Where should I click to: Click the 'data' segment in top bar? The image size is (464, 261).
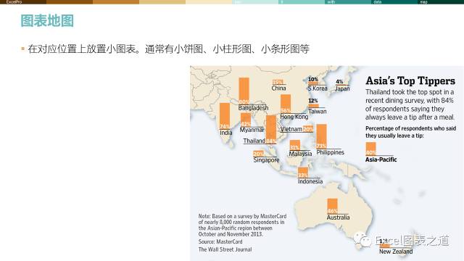click(x=394, y=1)
